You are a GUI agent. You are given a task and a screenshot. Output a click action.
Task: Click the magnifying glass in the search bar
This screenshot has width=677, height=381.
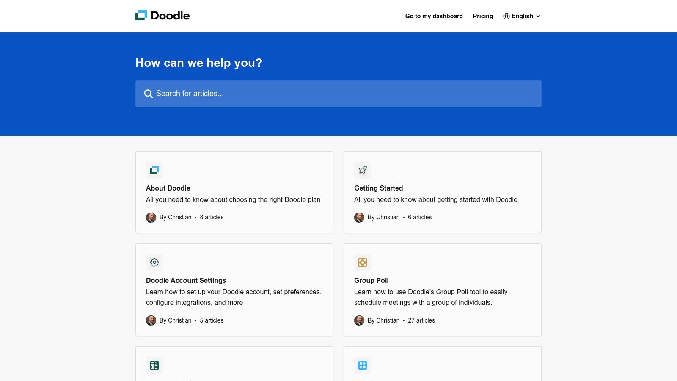149,93
